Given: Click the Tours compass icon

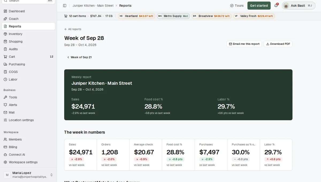Looking at the screenshot, I should [x=232, y=6].
